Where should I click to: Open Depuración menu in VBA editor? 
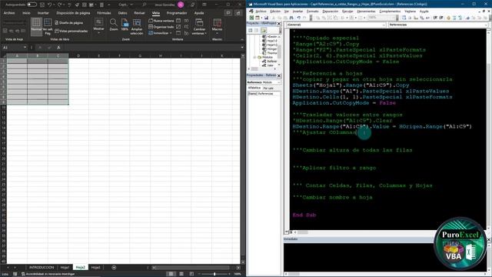point(331,12)
